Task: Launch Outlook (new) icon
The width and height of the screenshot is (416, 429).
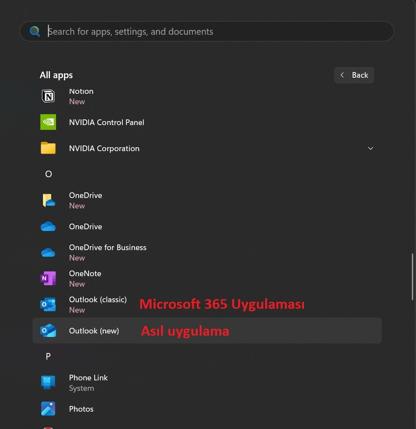Action: pyautogui.click(x=48, y=330)
